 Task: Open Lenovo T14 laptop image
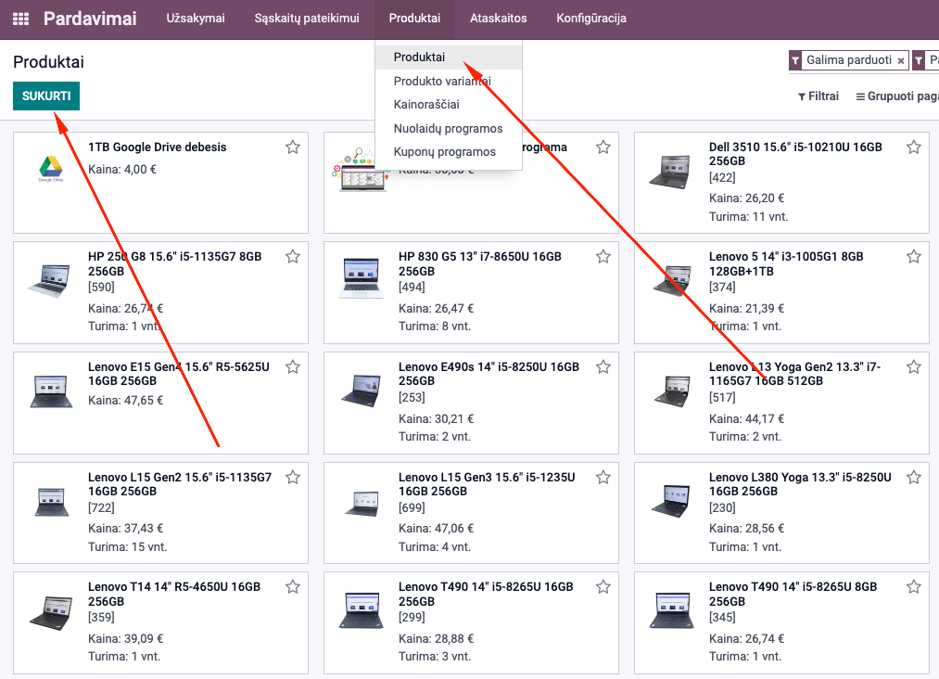click(x=50, y=612)
